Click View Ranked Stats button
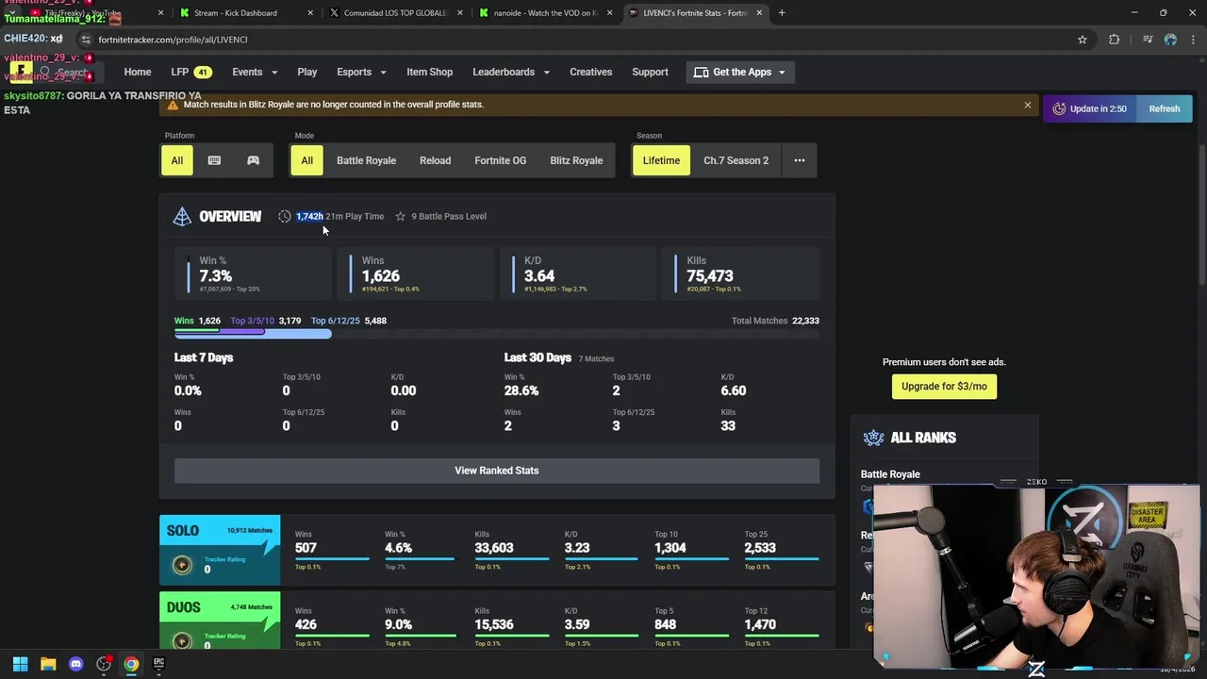 pyautogui.click(x=497, y=471)
